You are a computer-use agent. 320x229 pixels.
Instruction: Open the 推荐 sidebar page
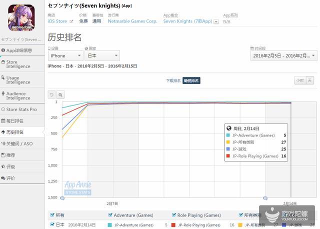pyautogui.click(x=22, y=155)
